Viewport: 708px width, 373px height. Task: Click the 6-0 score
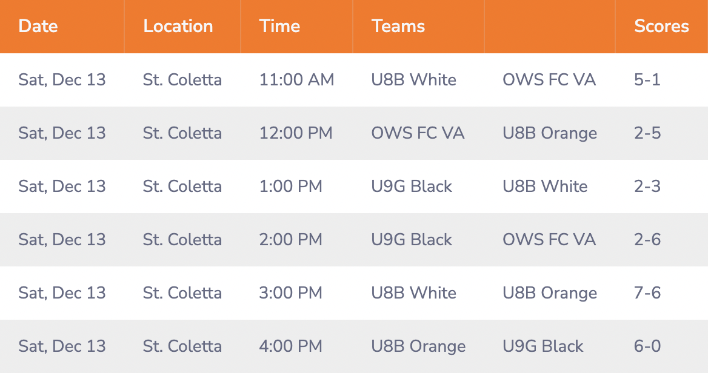(x=647, y=346)
